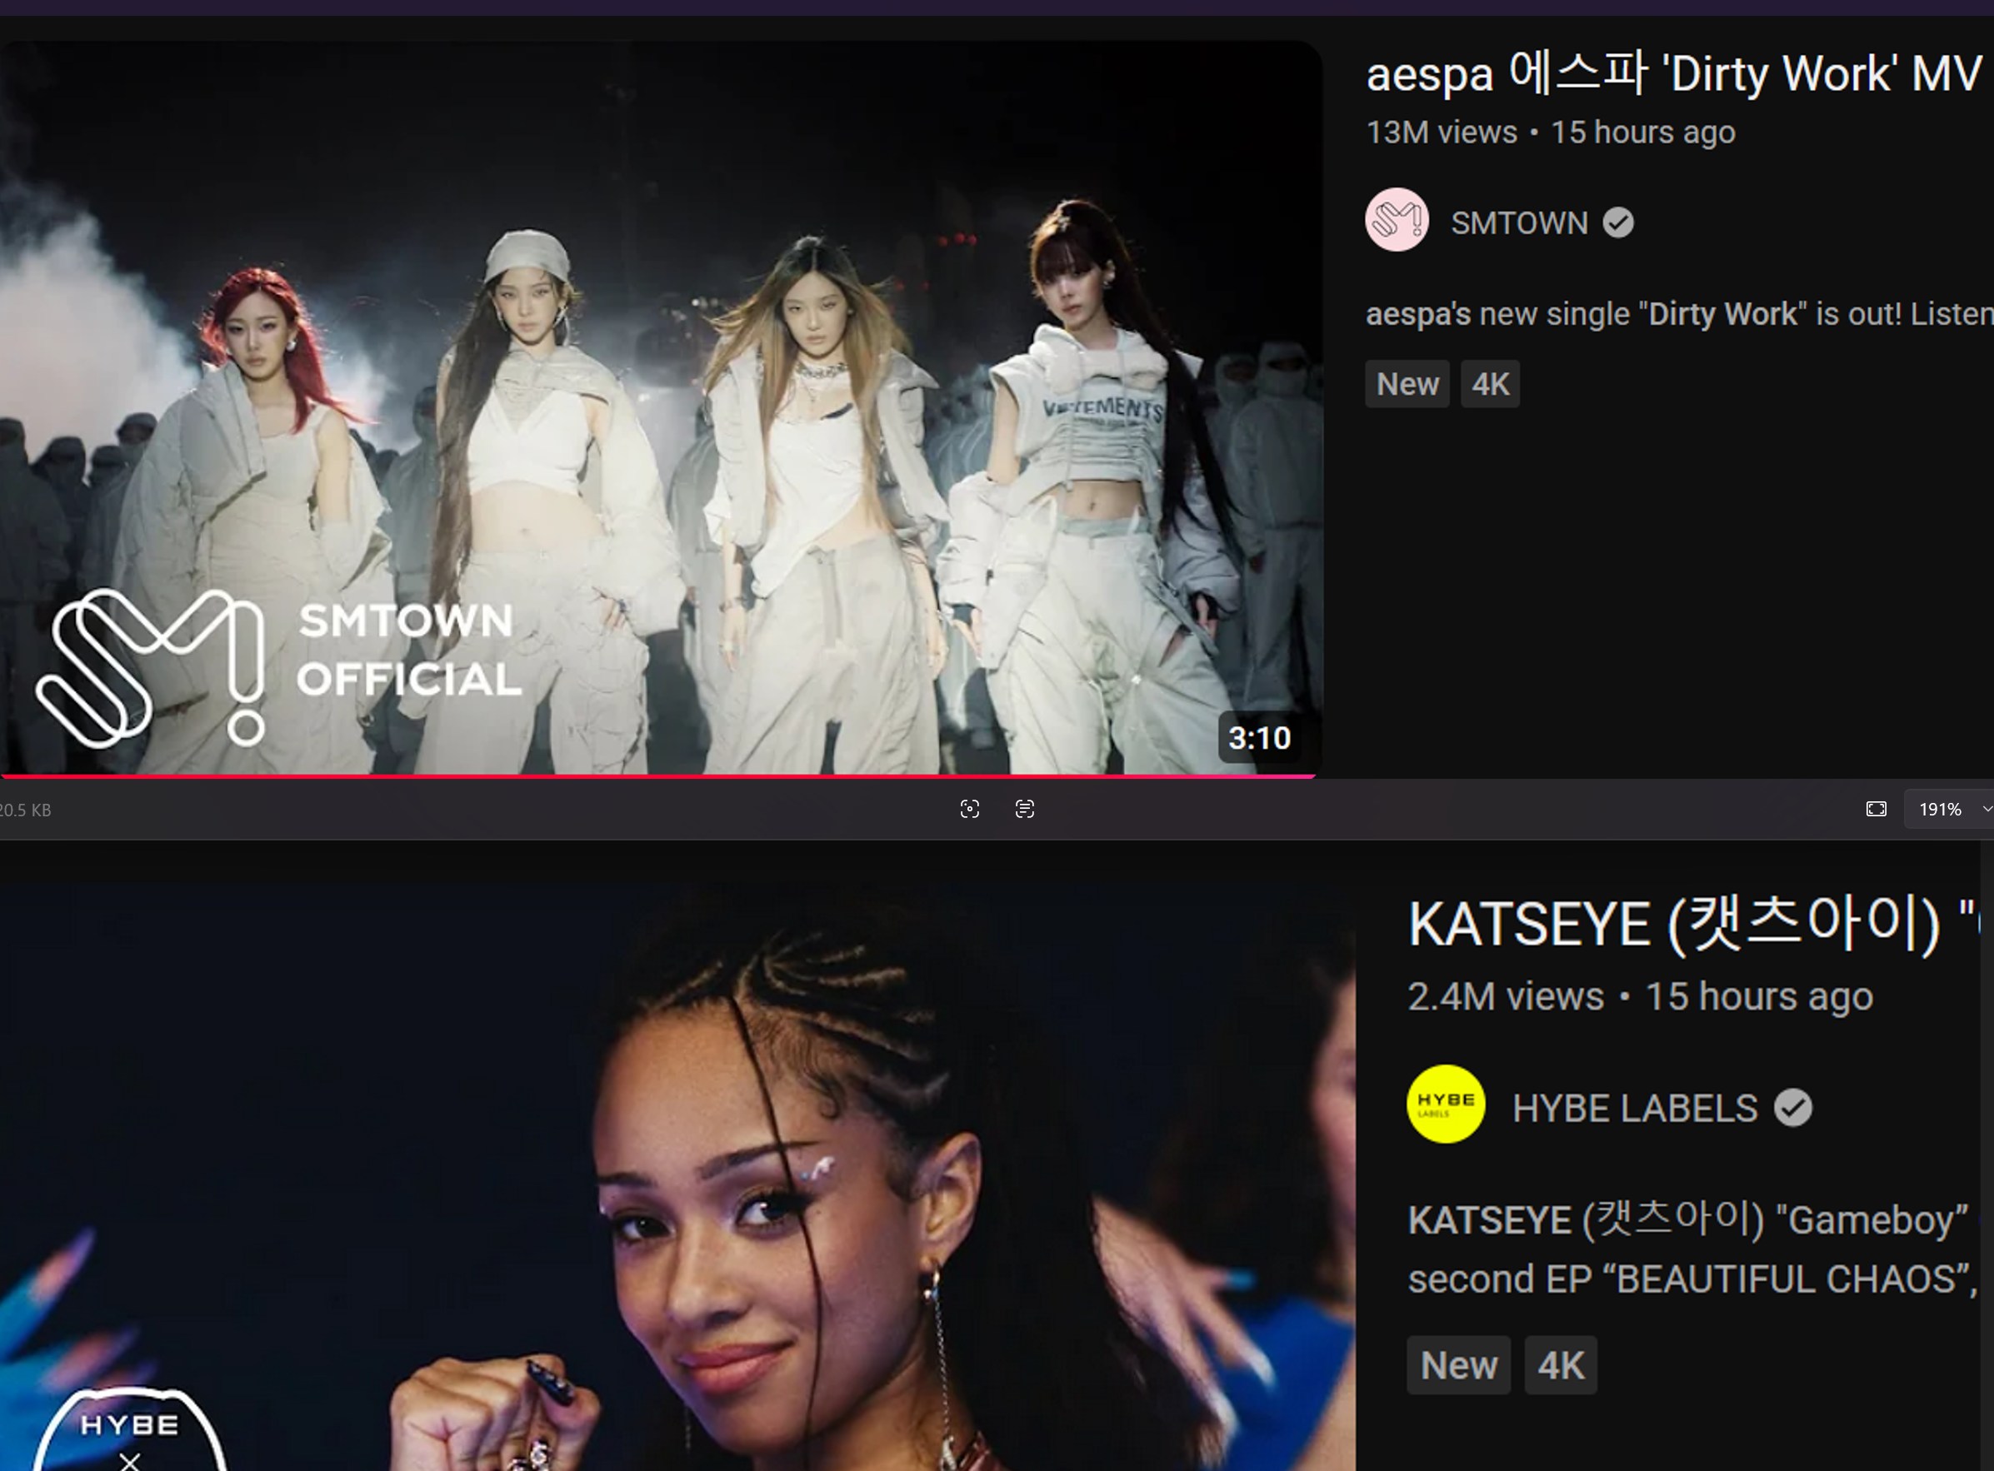Click the KATSEYE "Gameboy" description line
Screen dimensions: 1994x1471
1688,1220
